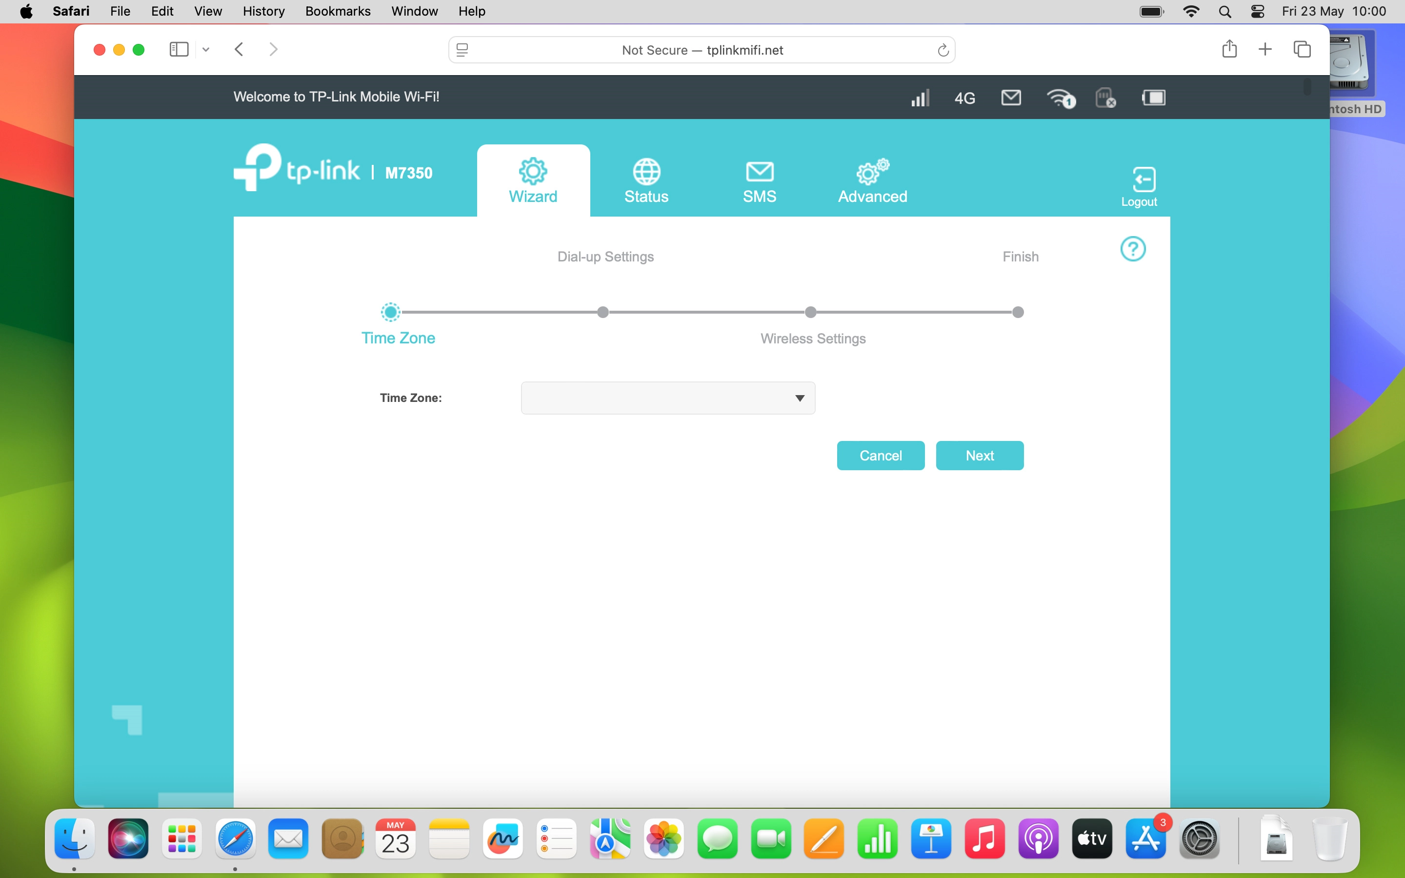Click the new message envelope status icon
Viewport: 1405px width, 878px height.
click(1010, 98)
